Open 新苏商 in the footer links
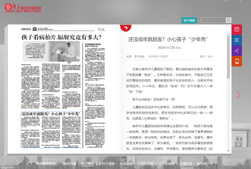 pyautogui.click(x=202, y=164)
